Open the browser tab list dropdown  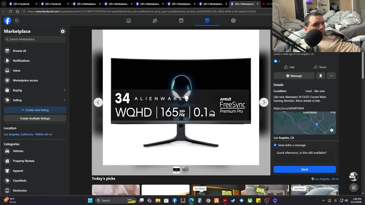[x=3, y=4]
